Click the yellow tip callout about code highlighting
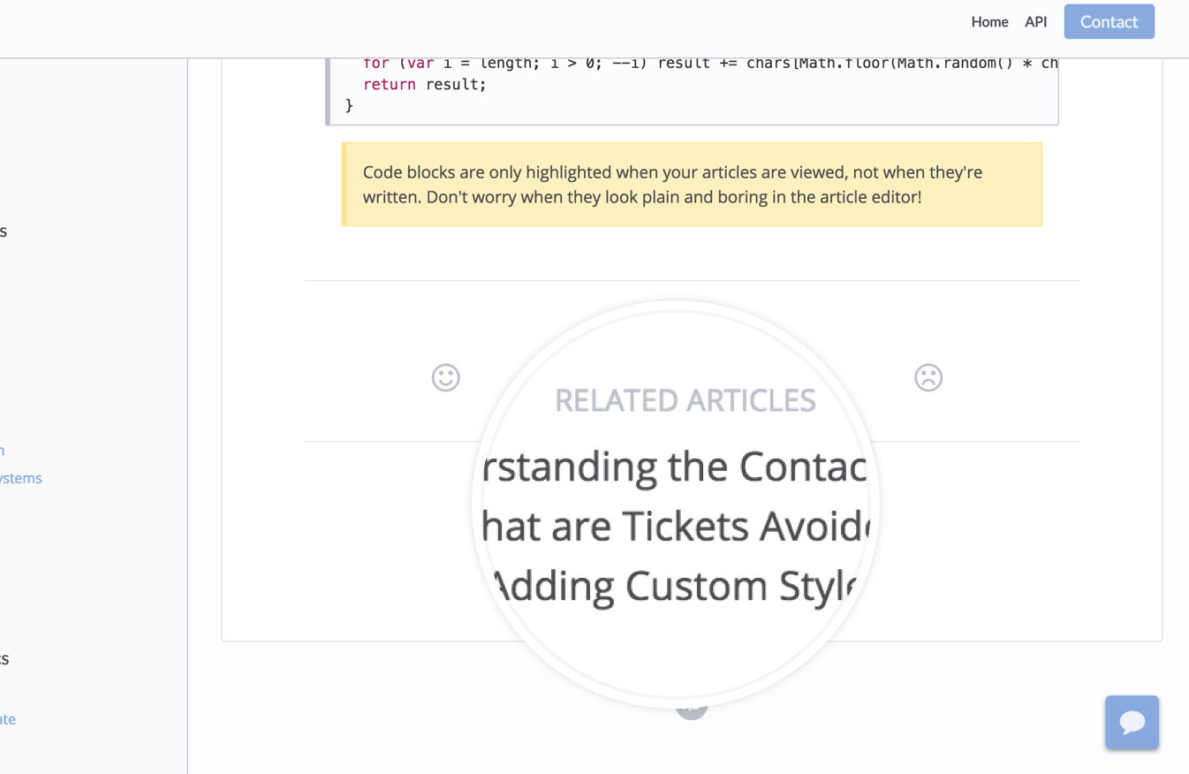The image size is (1189, 774). 692,184
